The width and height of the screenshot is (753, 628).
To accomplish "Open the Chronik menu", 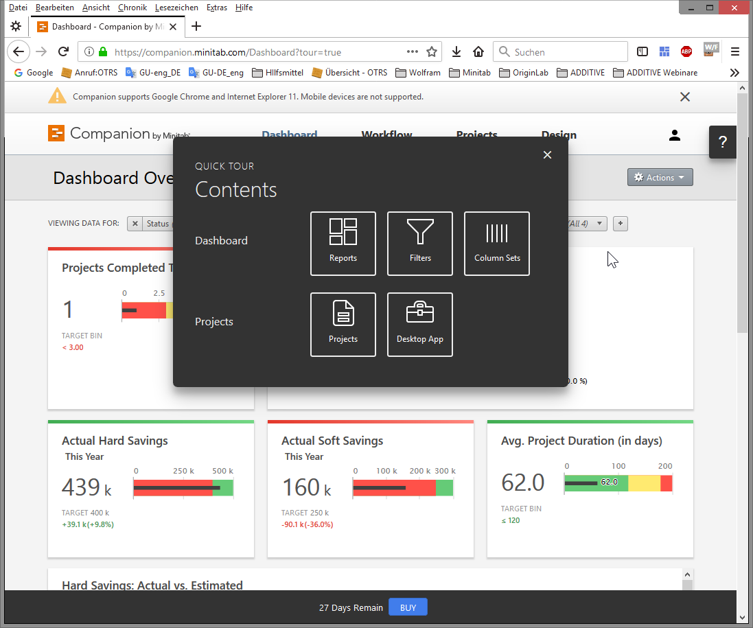I will coord(132,8).
